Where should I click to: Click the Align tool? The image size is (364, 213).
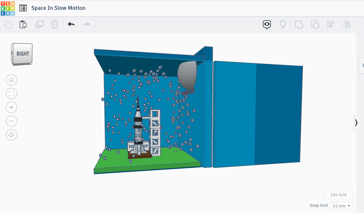[331, 24]
